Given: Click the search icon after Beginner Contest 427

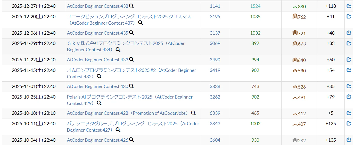Looking at the screenshot, I should [118, 130].
